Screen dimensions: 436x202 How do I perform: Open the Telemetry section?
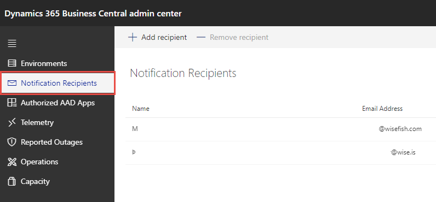coord(57,122)
